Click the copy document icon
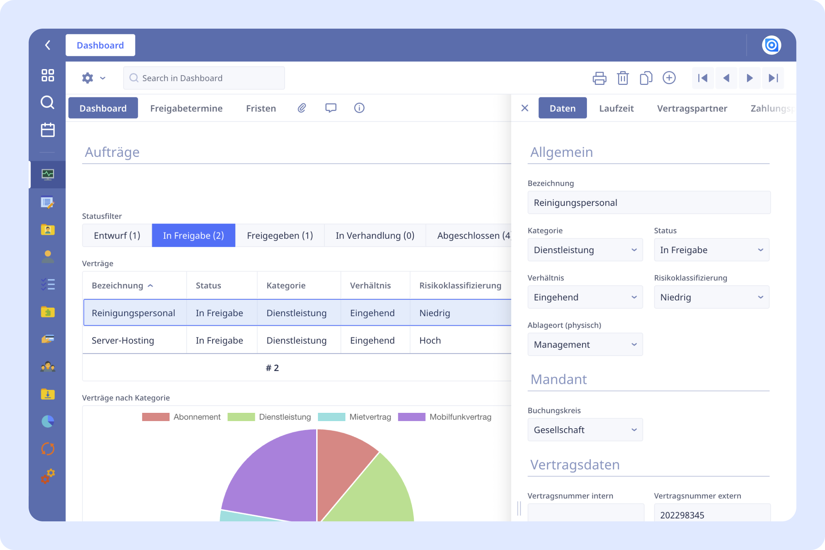Image resolution: width=825 pixels, height=550 pixels. point(646,78)
